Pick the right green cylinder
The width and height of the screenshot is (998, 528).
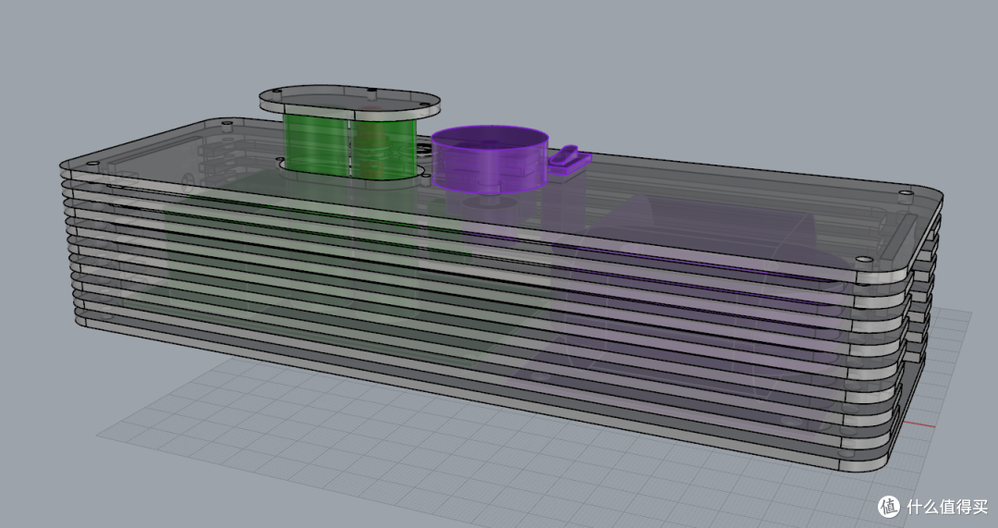[x=383, y=149]
